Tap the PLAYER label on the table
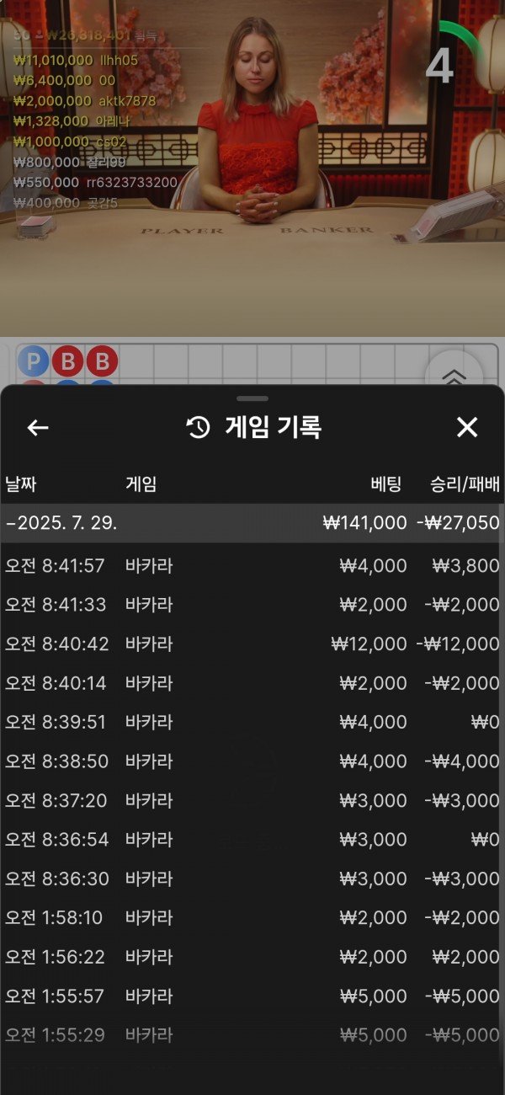Screen dimensions: 505x1095 182,230
